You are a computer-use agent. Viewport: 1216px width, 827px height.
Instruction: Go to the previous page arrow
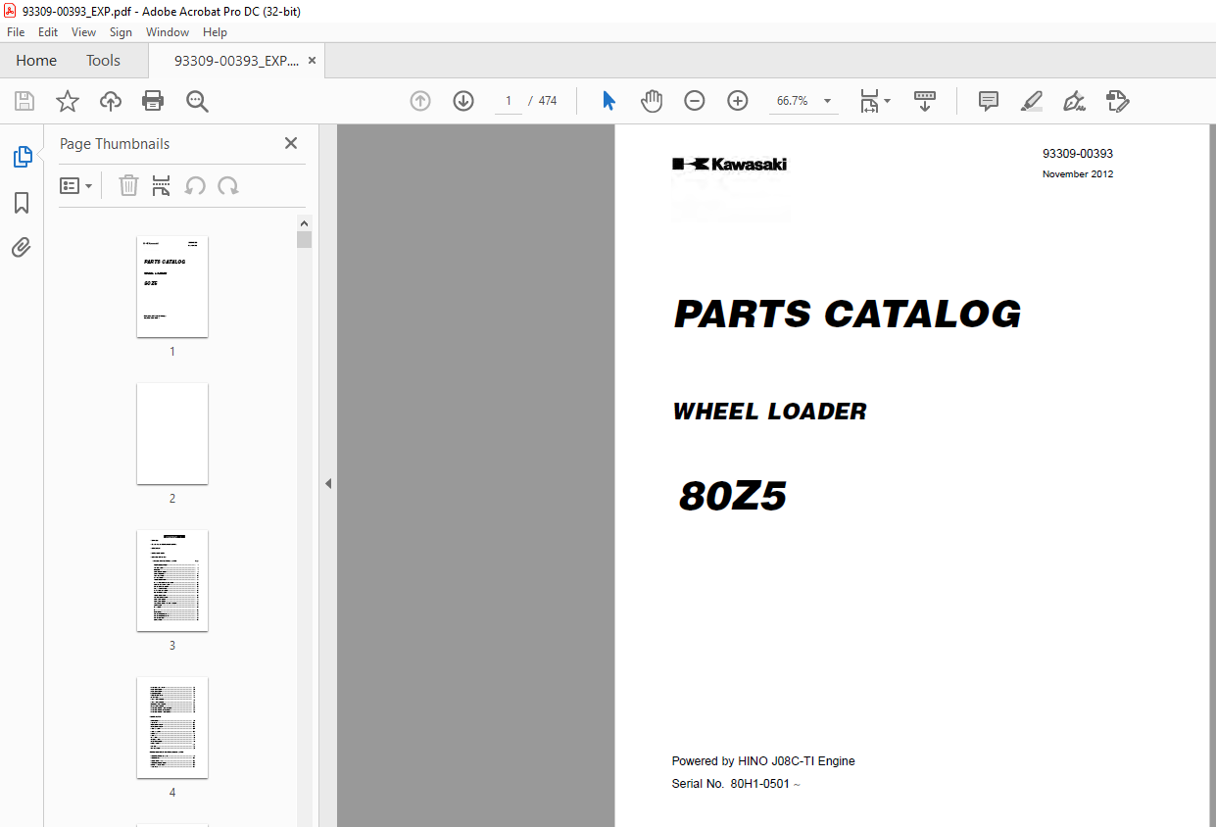[420, 101]
